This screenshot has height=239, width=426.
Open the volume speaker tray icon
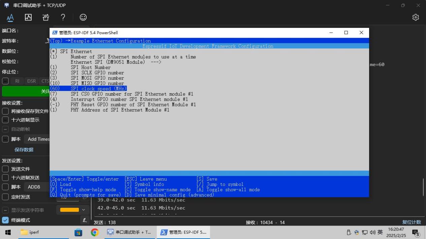(372, 232)
